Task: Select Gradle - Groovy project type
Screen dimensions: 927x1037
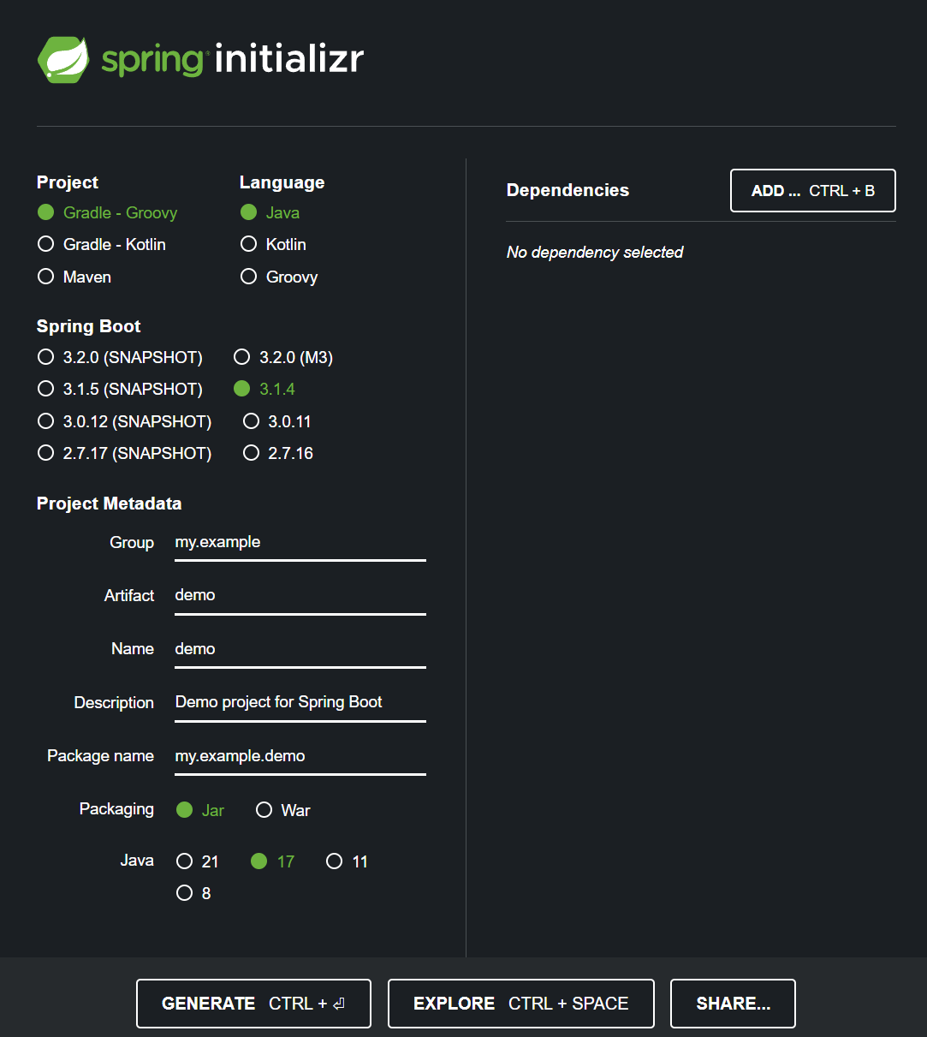Action: [x=107, y=212]
